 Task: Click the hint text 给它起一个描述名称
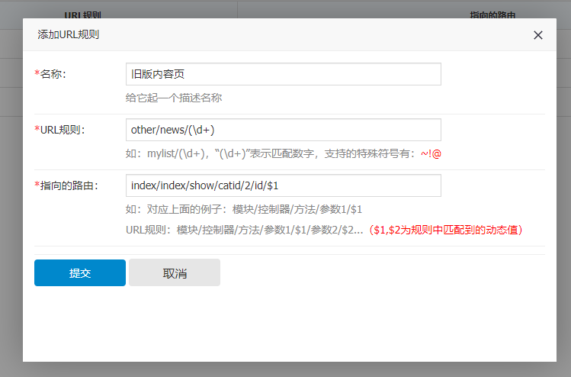pyautogui.click(x=174, y=98)
